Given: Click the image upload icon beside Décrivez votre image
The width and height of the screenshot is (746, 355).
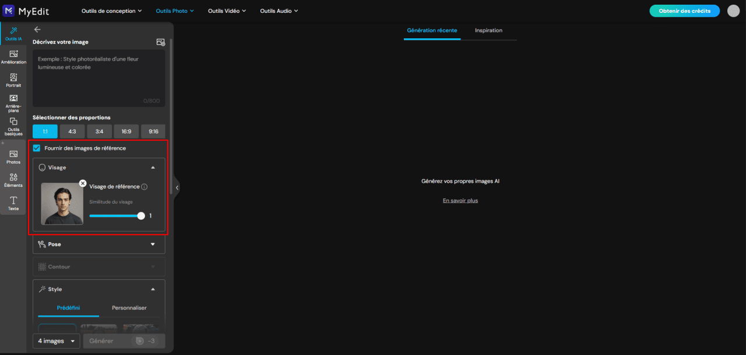Looking at the screenshot, I should point(161,42).
